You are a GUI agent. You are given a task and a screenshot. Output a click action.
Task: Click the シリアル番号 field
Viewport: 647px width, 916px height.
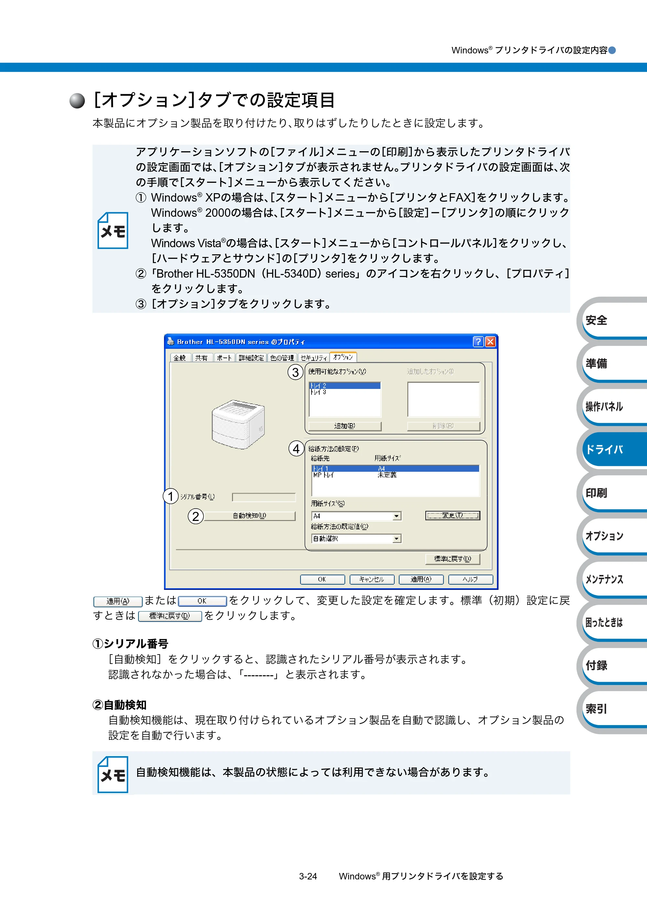(x=264, y=497)
